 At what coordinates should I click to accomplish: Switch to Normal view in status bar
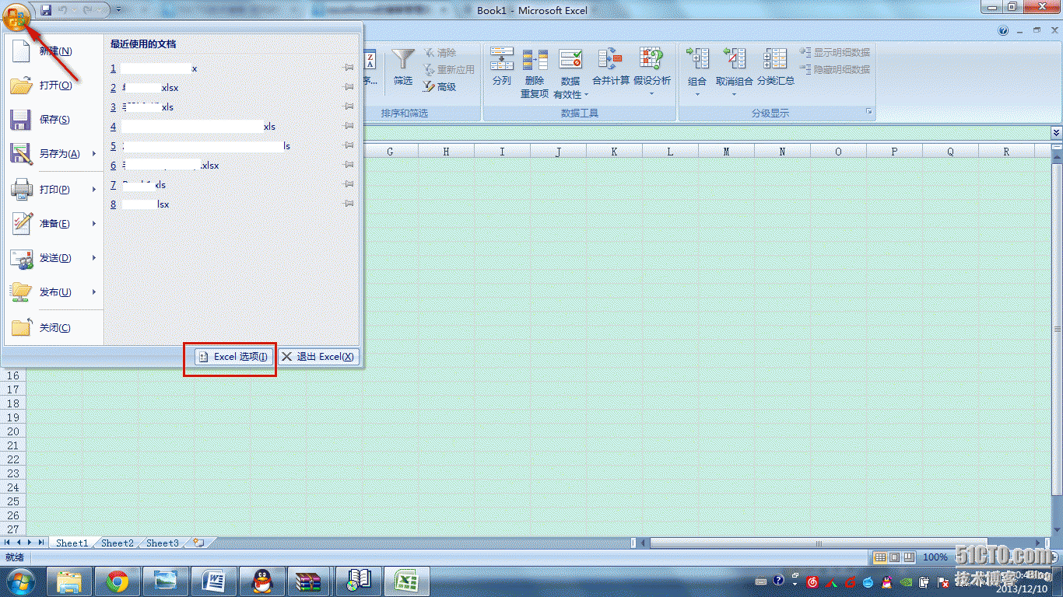pos(880,557)
